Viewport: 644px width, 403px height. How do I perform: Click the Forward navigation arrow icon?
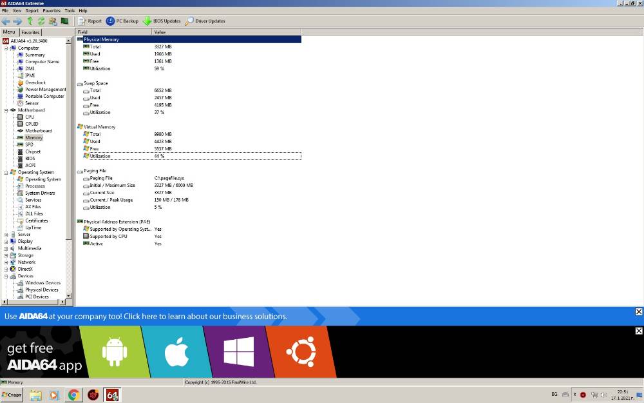17,21
